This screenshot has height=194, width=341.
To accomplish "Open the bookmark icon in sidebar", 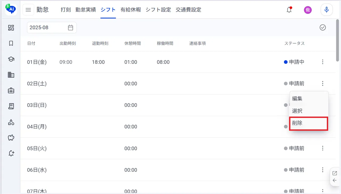I will point(11,43).
